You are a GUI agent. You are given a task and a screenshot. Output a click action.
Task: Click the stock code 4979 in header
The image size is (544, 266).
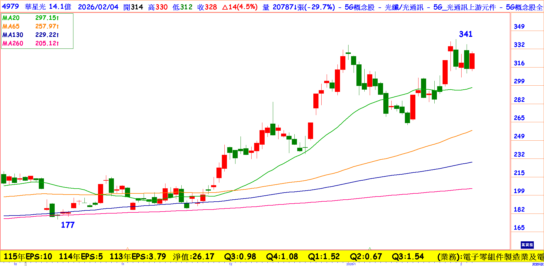tap(10, 7)
